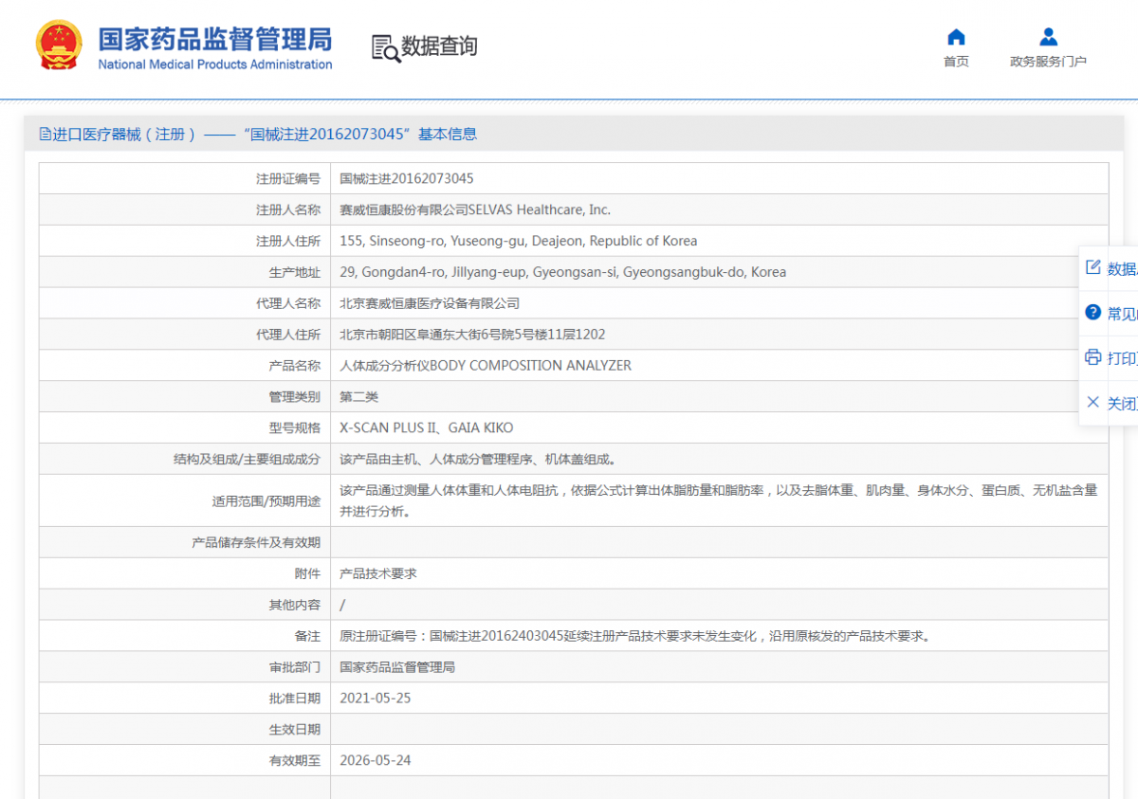This screenshot has width=1138, height=799.
Task: Click structure text 该产品由主机、人体成分管理程序
Action: click(x=480, y=460)
